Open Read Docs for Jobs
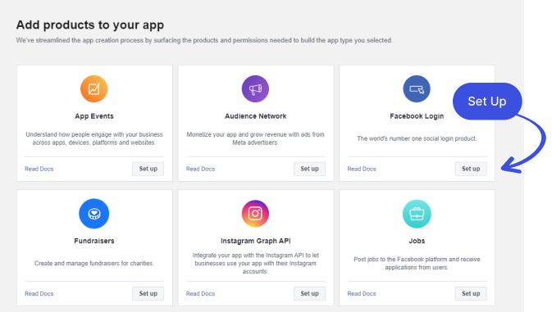Screen dimensions: 552x312 (362, 294)
